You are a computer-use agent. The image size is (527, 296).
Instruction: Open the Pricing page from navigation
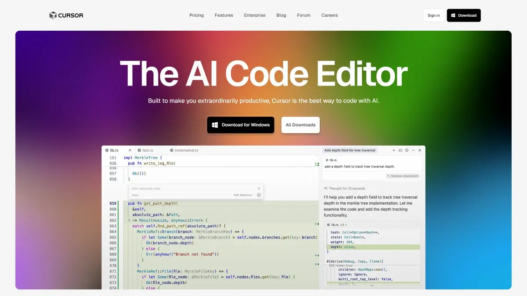tap(196, 15)
